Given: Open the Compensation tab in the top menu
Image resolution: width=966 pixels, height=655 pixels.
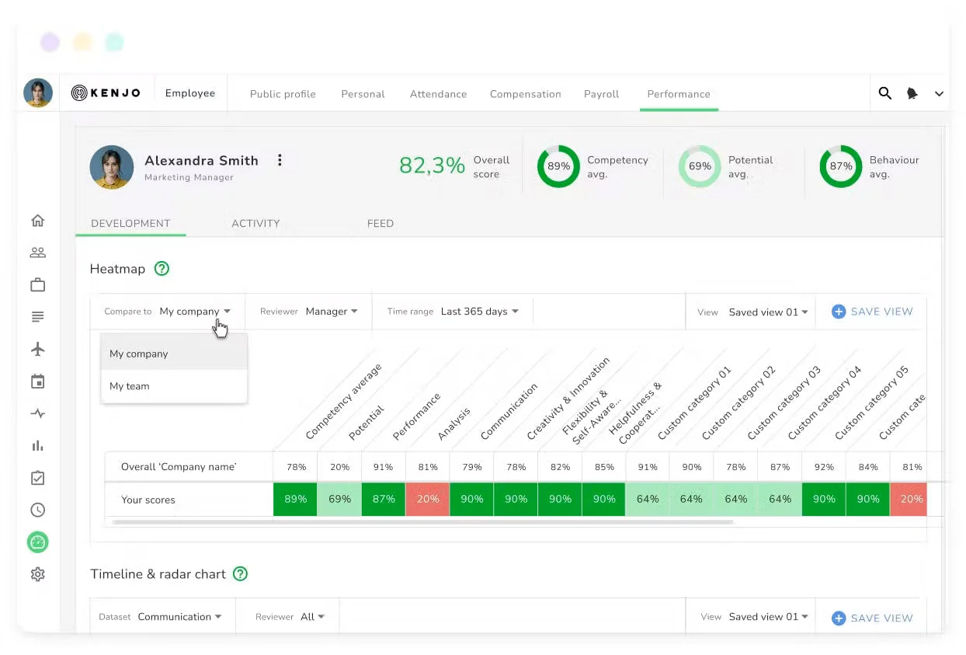Looking at the screenshot, I should 525,93.
